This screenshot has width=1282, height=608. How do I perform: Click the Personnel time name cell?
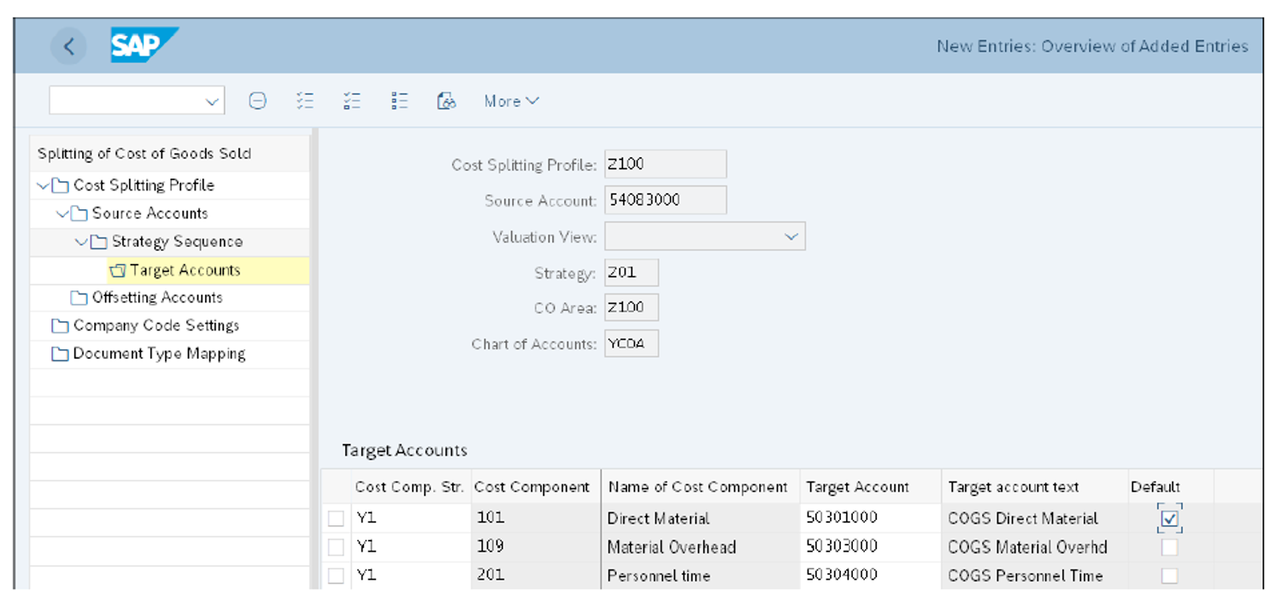(x=701, y=576)
